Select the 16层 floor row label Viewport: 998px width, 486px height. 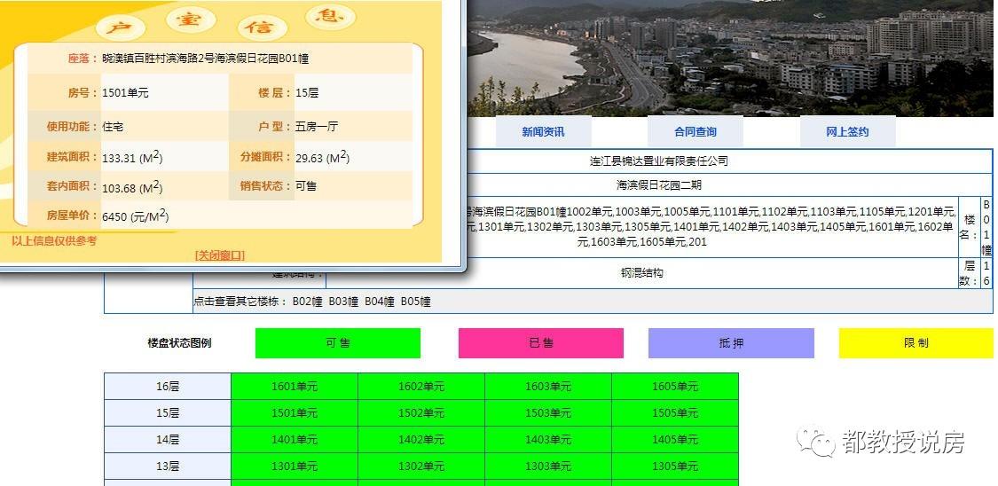pyautogui.click(x=168, y=386)
